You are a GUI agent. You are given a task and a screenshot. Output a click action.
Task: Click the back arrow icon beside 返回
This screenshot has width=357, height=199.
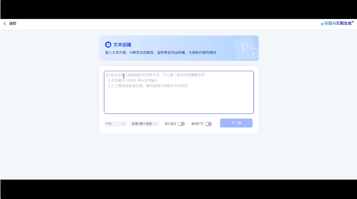[x=5, y=24]
